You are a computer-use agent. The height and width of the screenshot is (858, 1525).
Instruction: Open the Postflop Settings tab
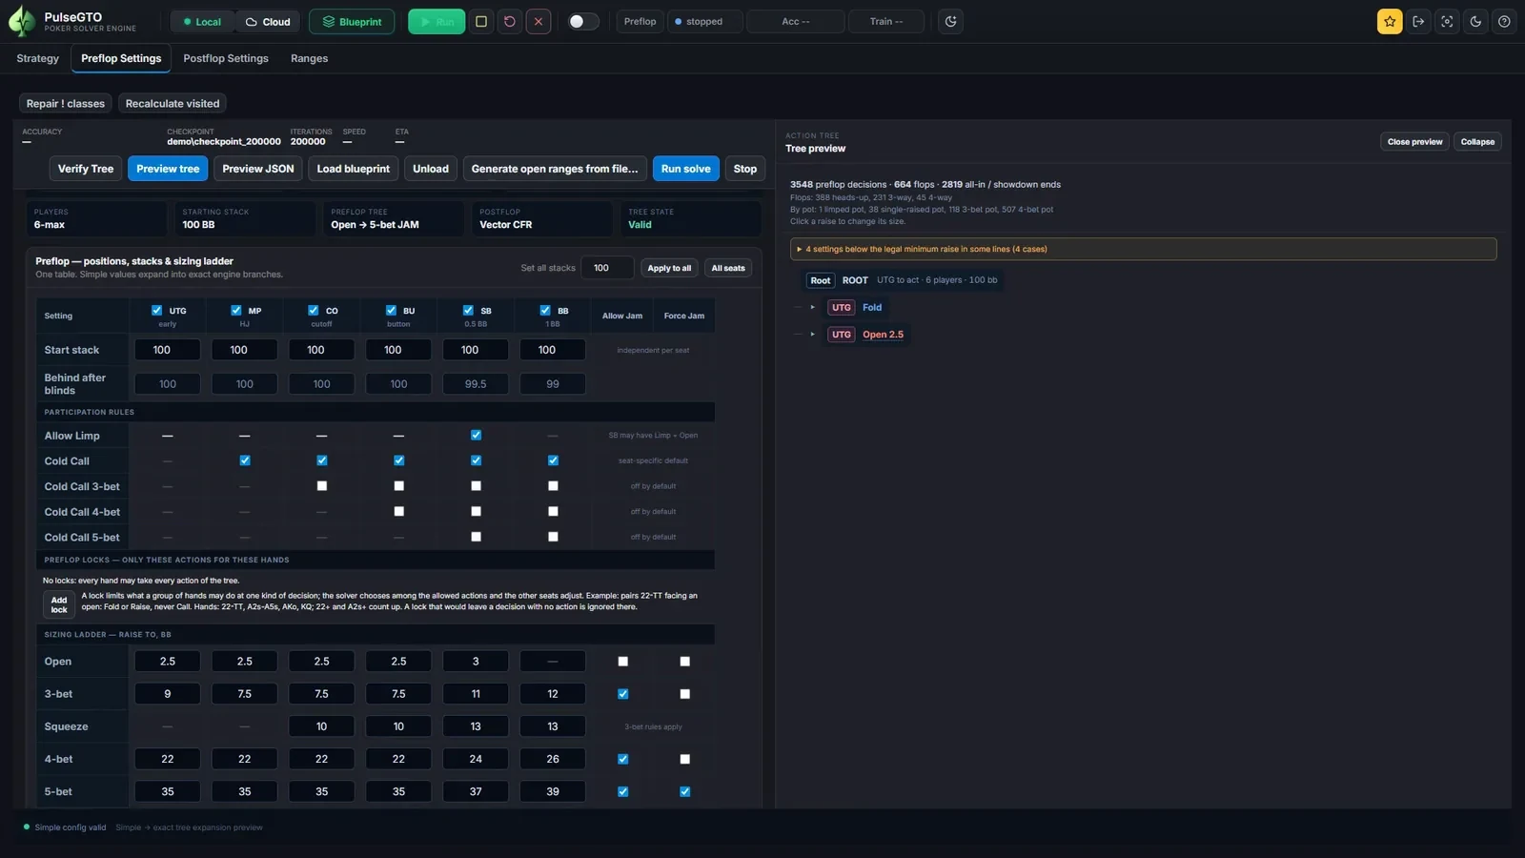(x=226, y=58)
